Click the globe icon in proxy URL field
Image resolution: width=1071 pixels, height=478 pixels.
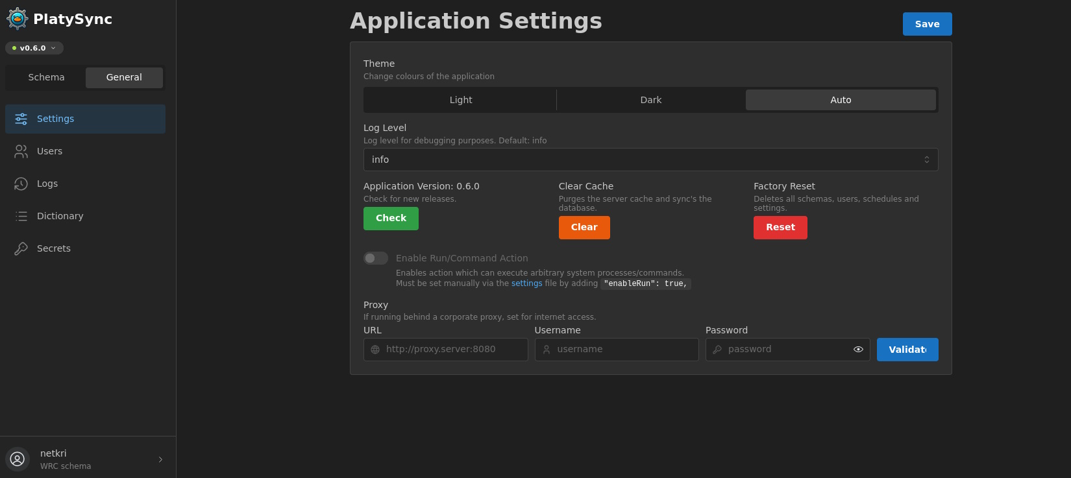(375, 350)
